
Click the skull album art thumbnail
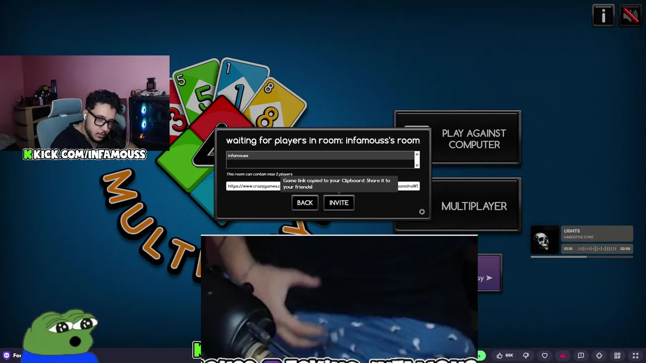click(x=545, y=240)
